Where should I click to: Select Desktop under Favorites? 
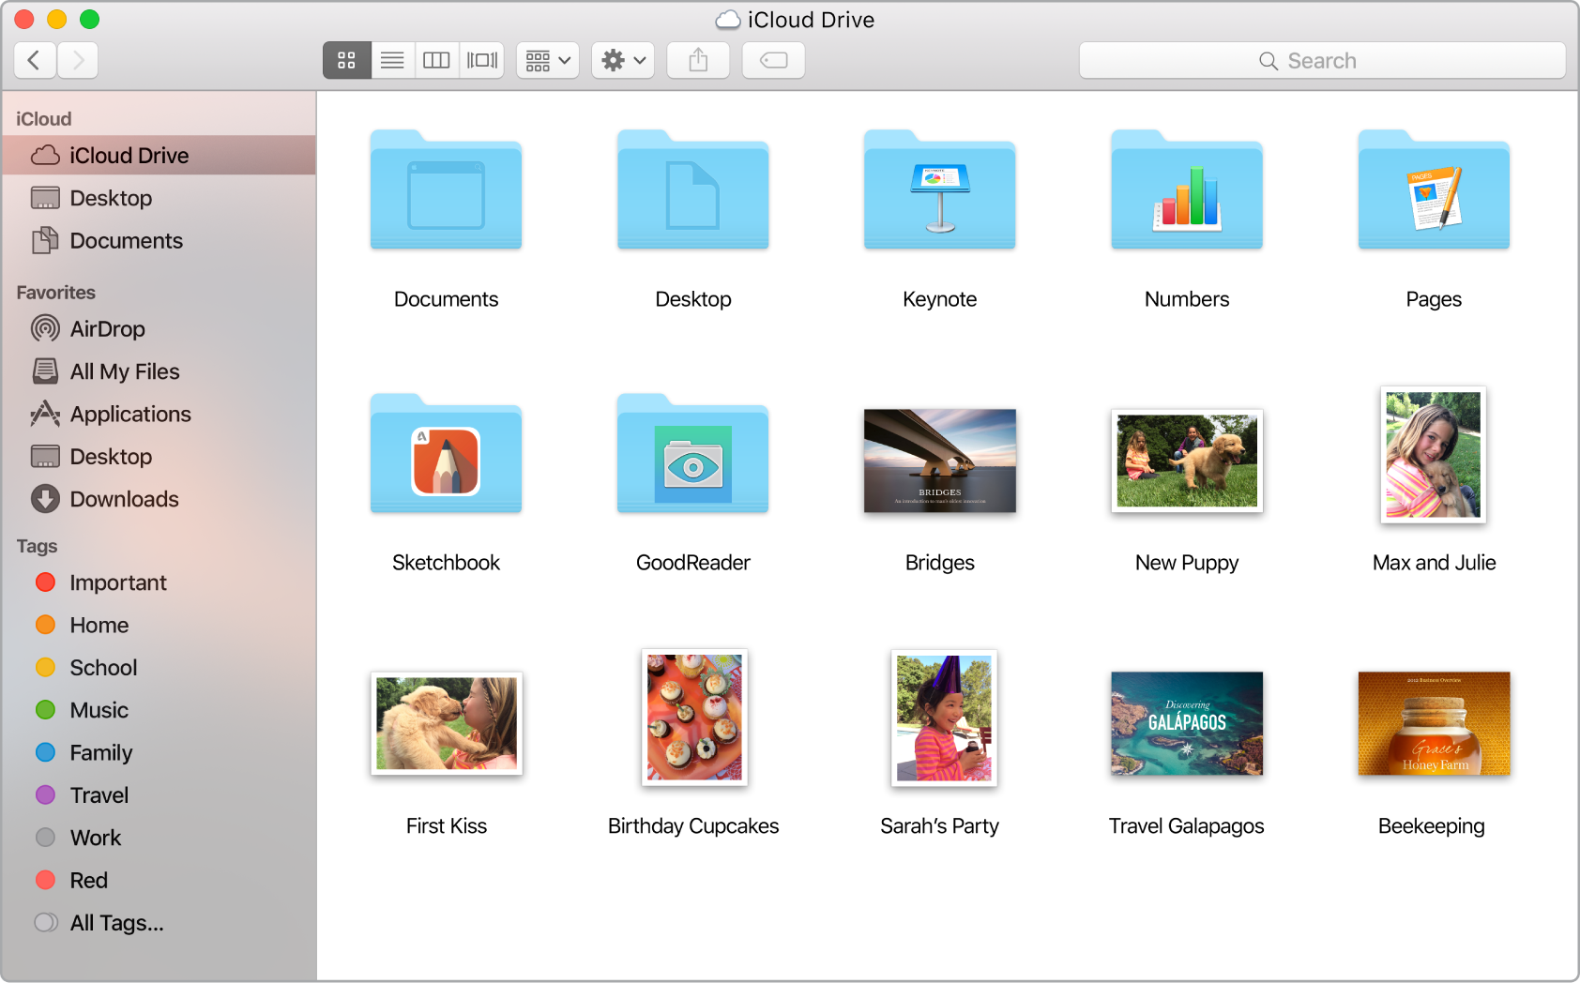(159, 457)
